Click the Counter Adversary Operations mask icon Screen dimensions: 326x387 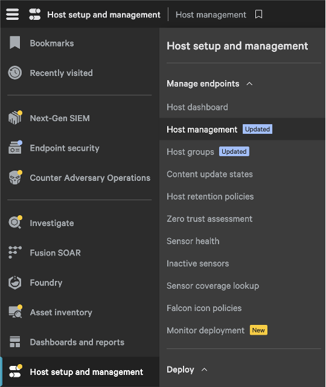click(x=15, y=177)
